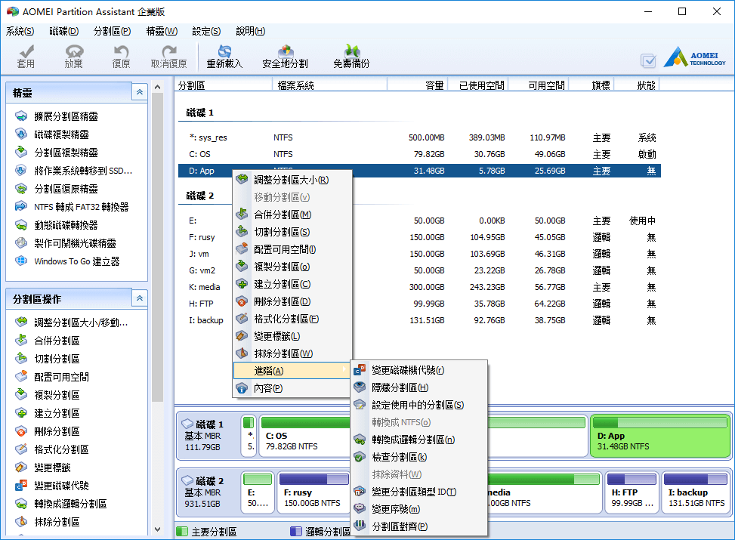This screenshot has height=540, width=735.
Task: Select 格式化分割區(F) in the context menu
Action: point(292,319)
